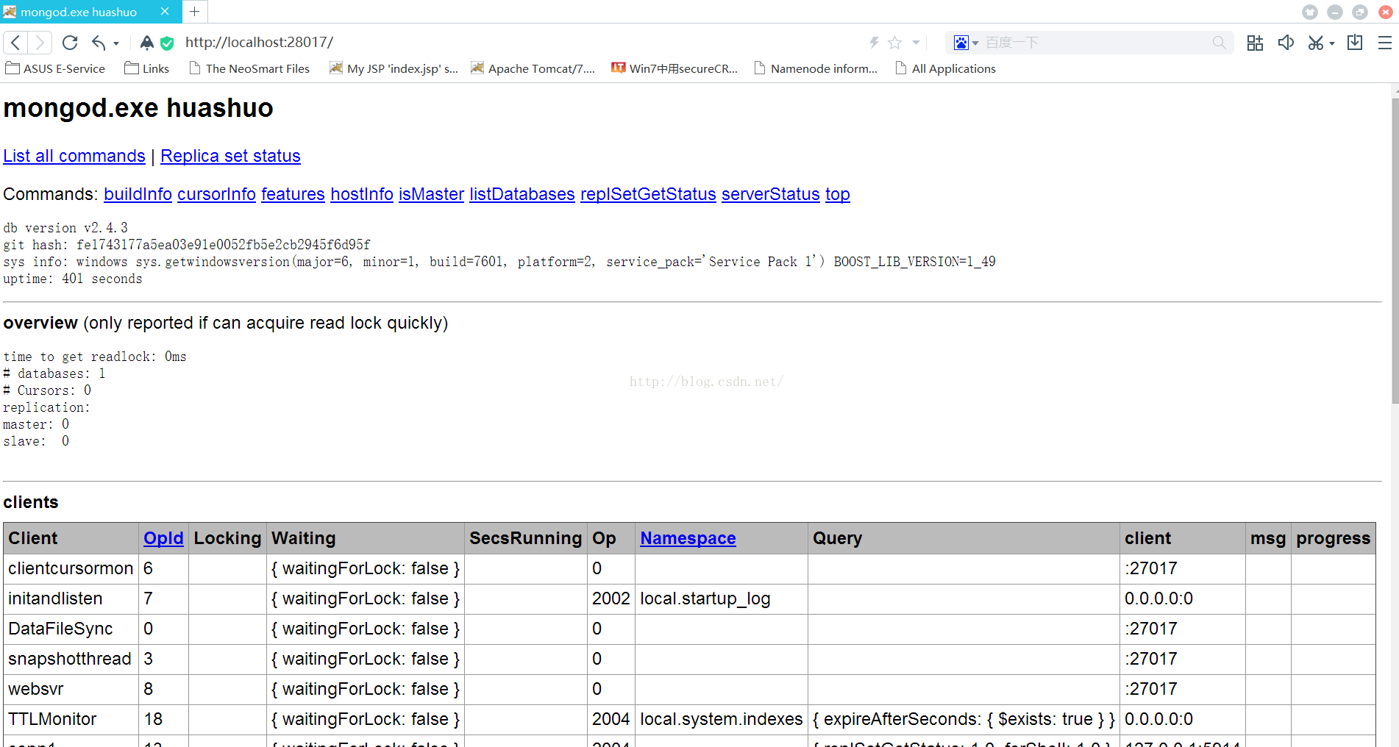Click the page vertical scrollbar thumb
Screen dimensions: 1399x747
point(1395,250)
